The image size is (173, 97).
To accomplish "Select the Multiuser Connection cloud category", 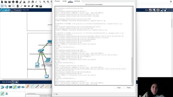I will pyautogui.click(x=23, y=87).
